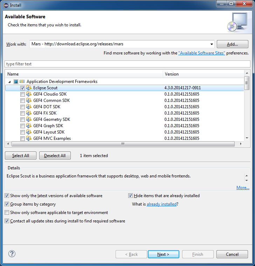
Task: Select the Eclipse Scout row text
Action: 45,88
